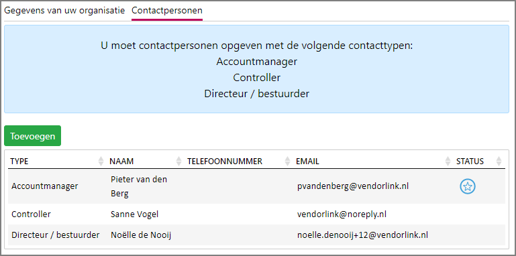Click email vendorlink@noreply.nl
This screenshot has width=516, height=256.
342,214
